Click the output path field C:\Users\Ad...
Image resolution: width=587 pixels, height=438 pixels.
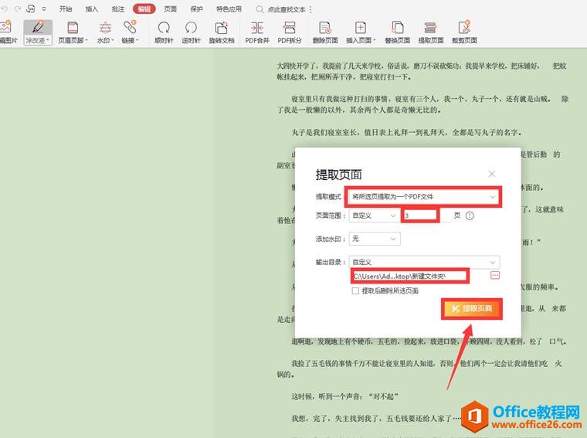tap(410, 276)
